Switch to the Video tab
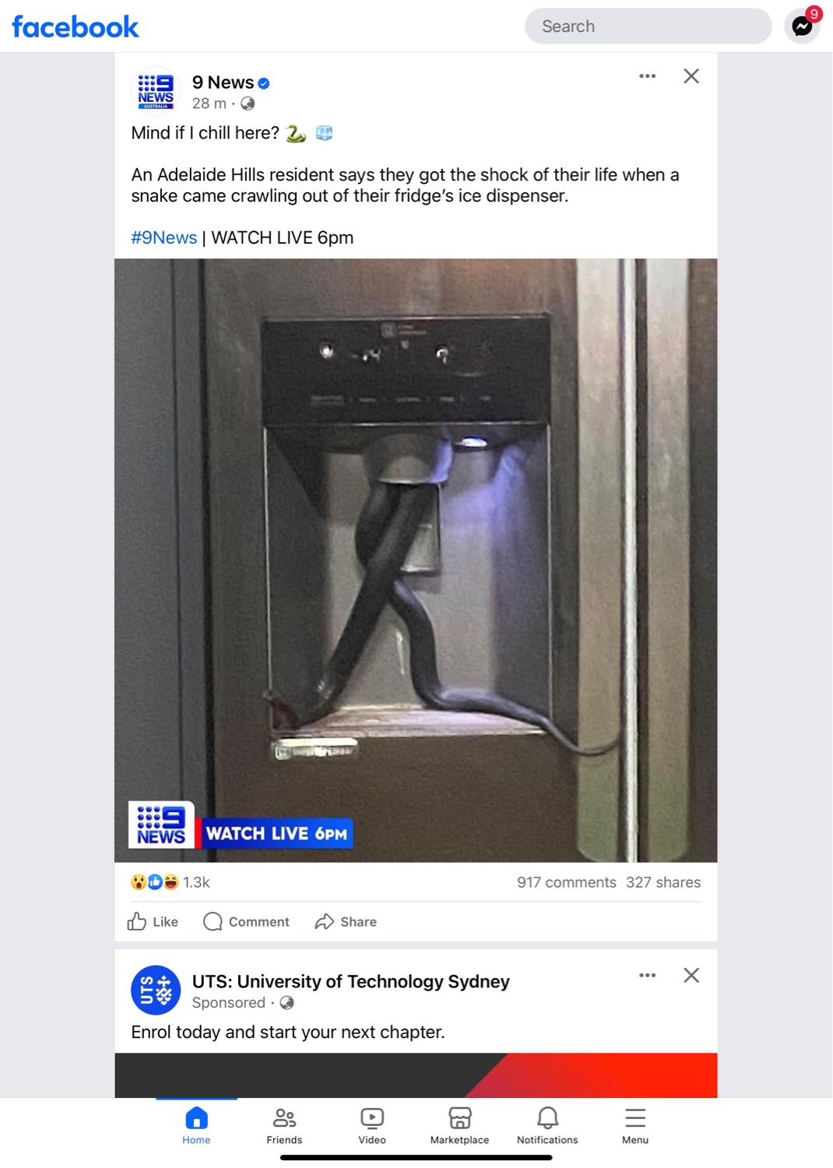The width and height of the screenshot is (833, 1168). pos(372,1126)
